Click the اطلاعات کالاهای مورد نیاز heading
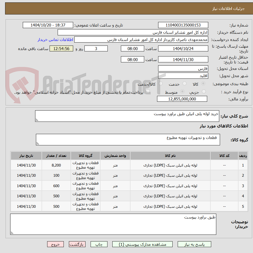Screen dimensions: 253x253 click(224, 126)
